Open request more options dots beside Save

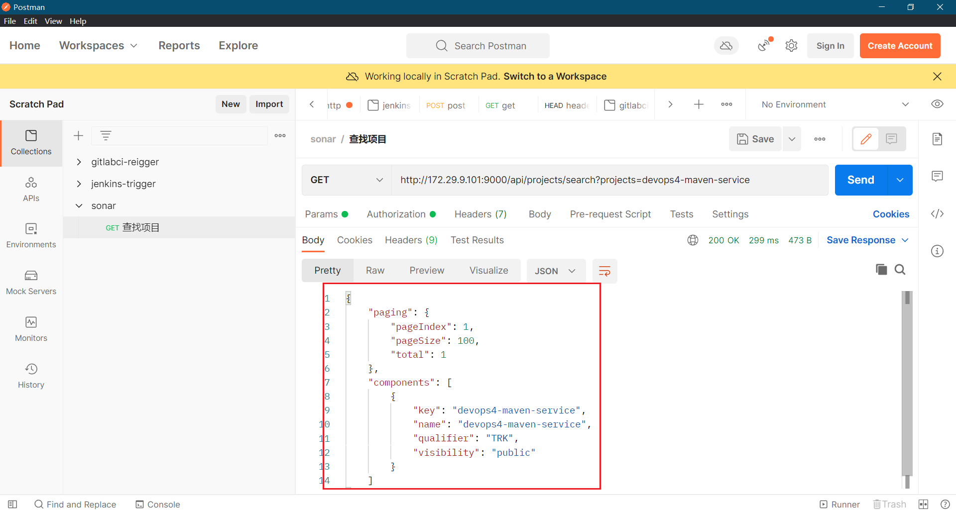coord(820,139)
